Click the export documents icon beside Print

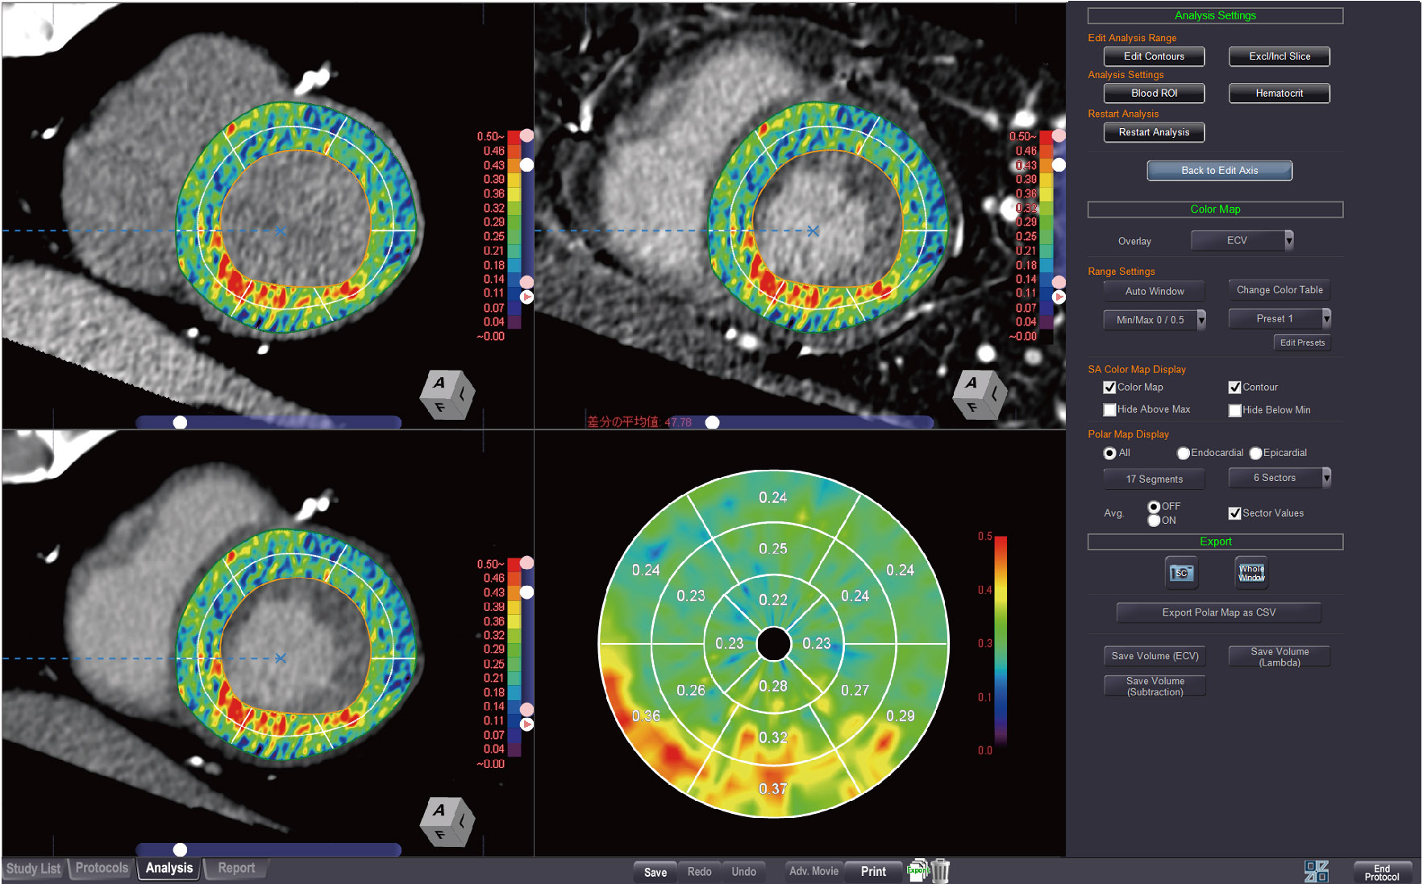(917, 870)
